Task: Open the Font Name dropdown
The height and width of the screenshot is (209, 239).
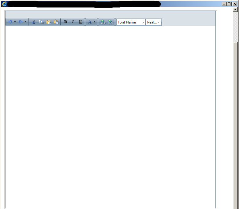Action: 131,22
